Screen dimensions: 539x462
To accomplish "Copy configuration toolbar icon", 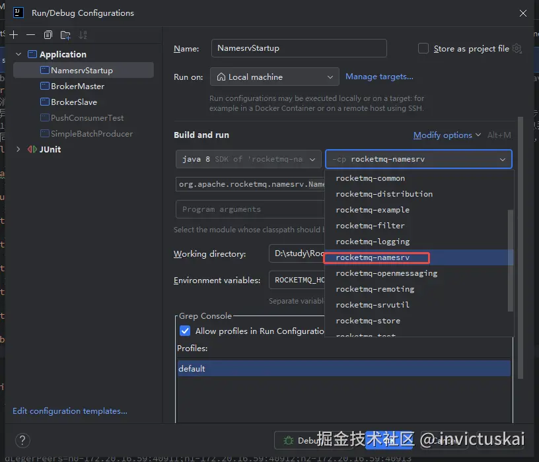I will coord(48,35).
